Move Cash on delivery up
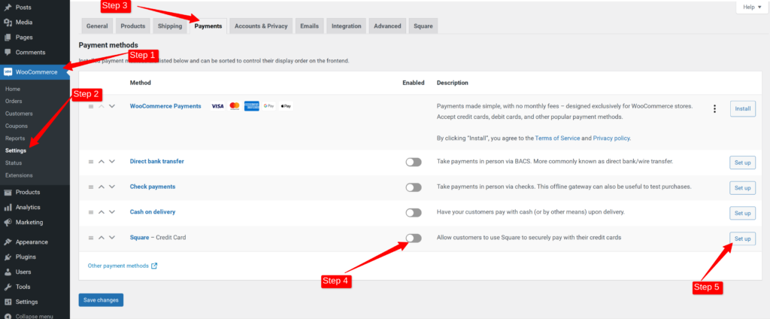The width and height of the screenshot is (770, 319). 102,212
